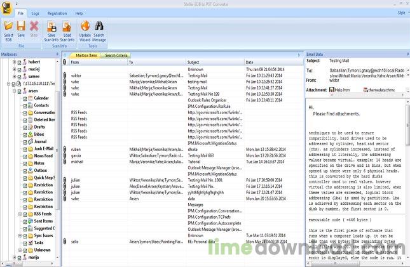
Task: Expand the hubert mailbox node
Action: point(15,62)
